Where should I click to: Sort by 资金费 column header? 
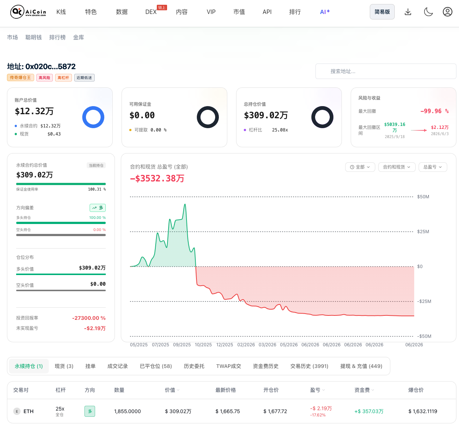pos(364,390)
